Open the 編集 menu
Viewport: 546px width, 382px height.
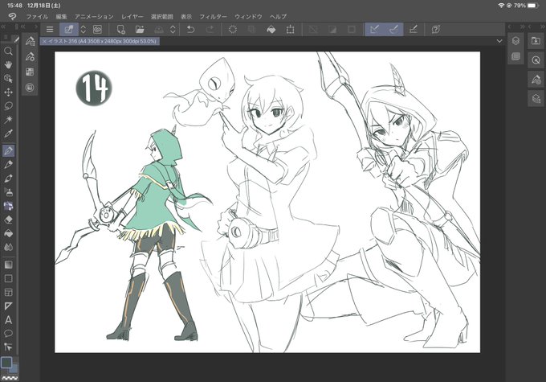(x=61, y=16)
